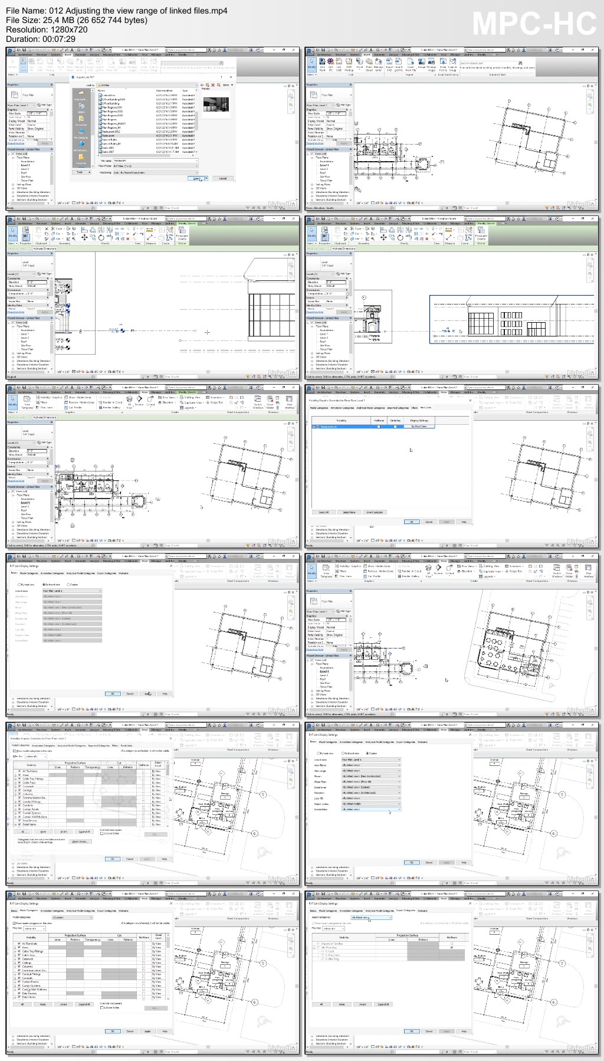This screenshot has height=1061, width=604.
Task: Toggle Ceilings checkbox in ninth frame
Action: 19,790
